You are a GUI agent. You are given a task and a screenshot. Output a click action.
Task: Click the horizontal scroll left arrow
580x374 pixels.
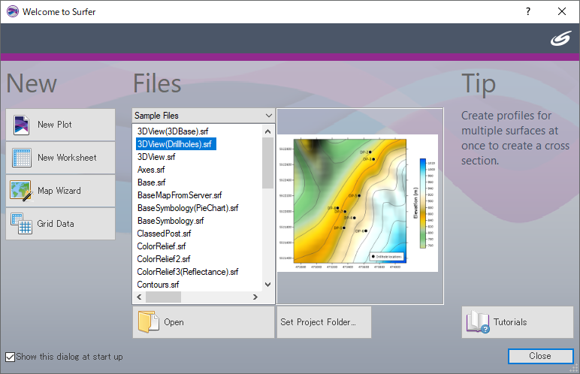click(x=139, y=297)
